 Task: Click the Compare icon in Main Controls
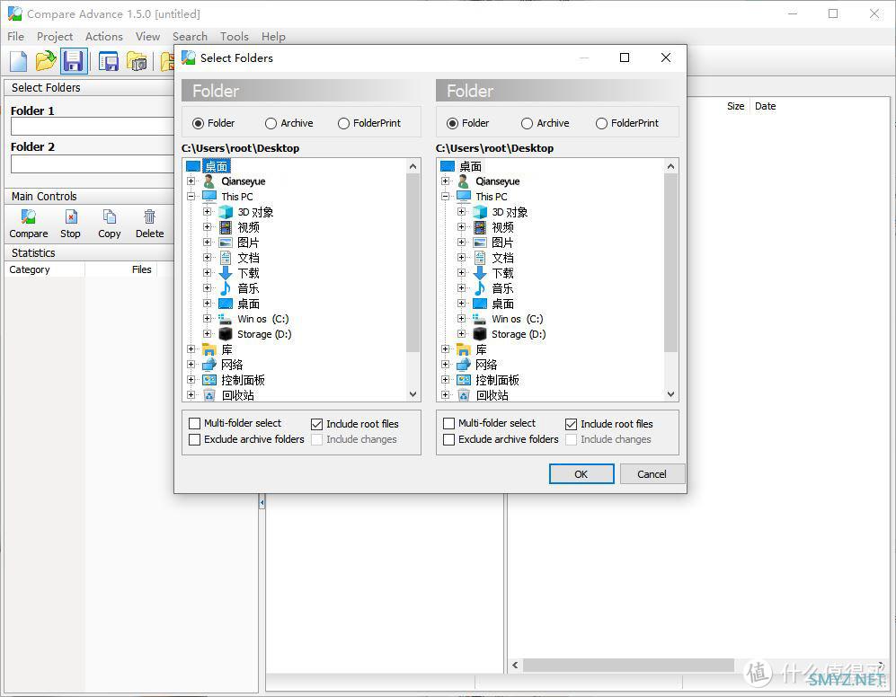tap(29, 216)
